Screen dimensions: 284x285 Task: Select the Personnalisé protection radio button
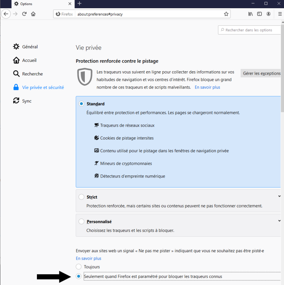coord(81,221)
